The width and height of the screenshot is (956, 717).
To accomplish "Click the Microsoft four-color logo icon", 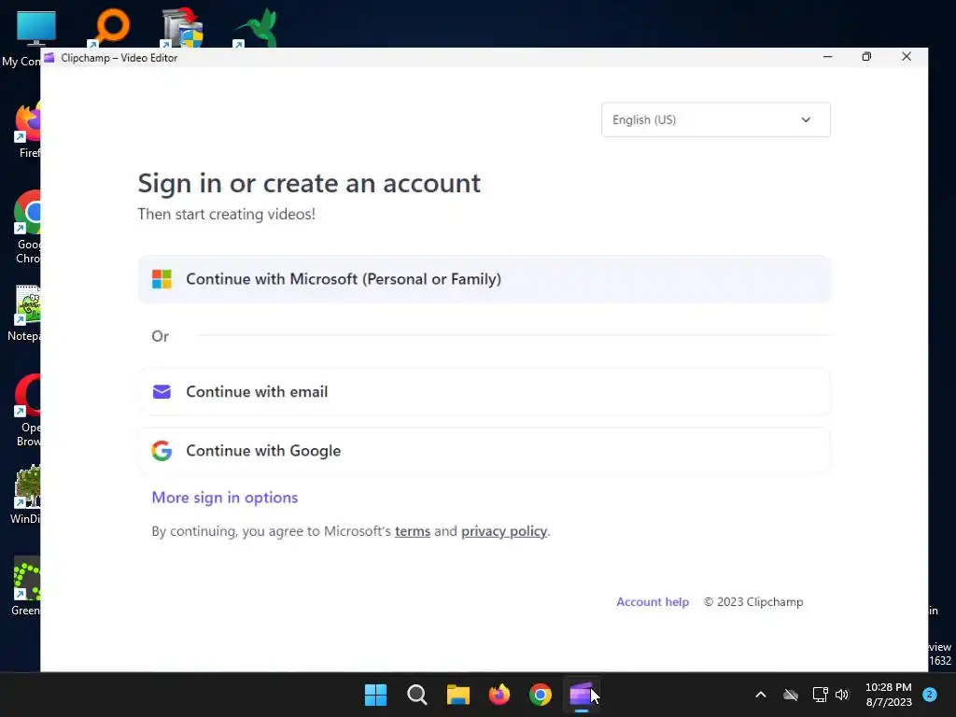I will 162,279.
